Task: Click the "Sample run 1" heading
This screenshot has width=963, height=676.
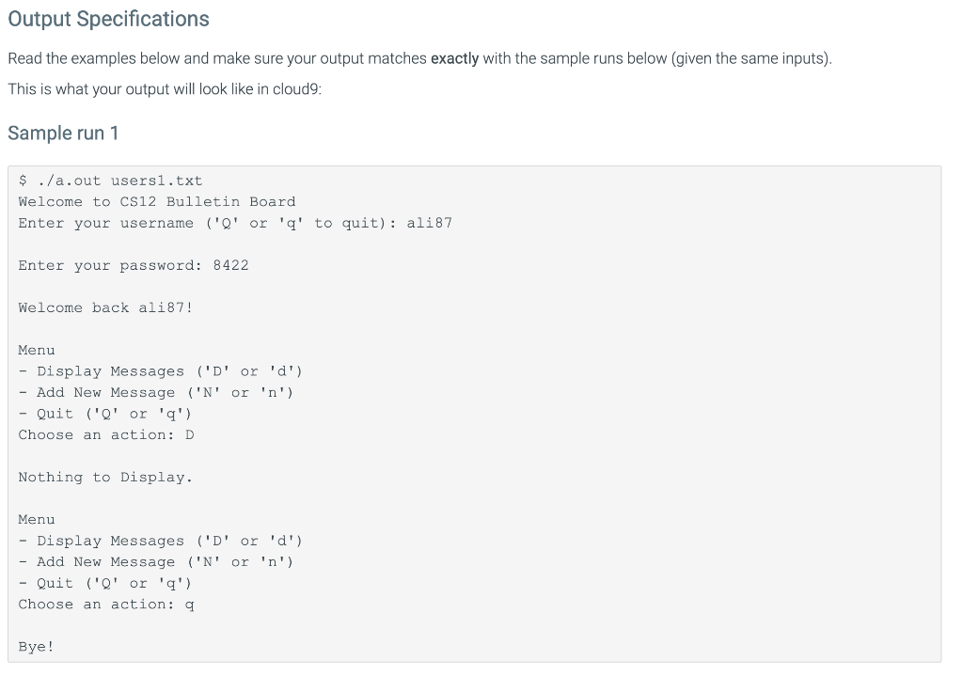Action: coord(63,133)
